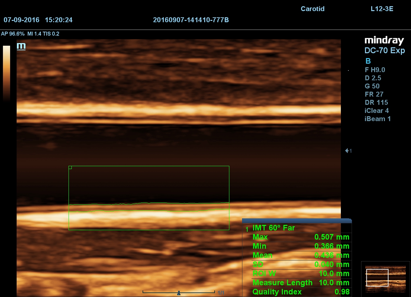Click the blue title bar of results window
Viewport: 411px width, 297px height.
coord(297,221)
